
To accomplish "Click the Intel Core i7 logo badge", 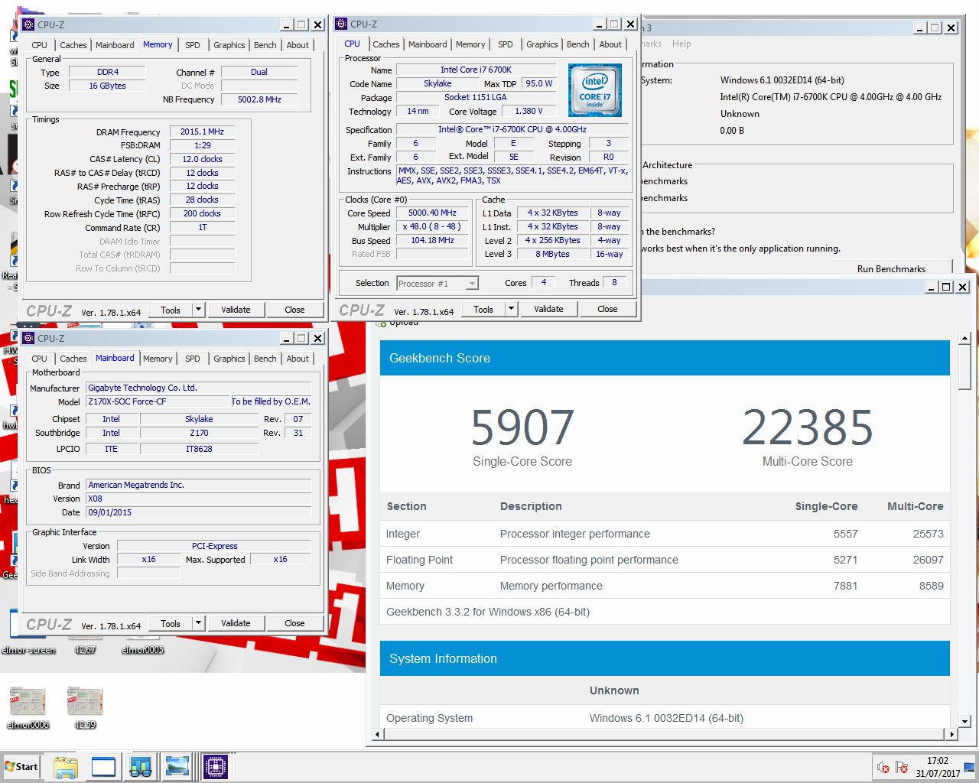I will tap(595, 90).
